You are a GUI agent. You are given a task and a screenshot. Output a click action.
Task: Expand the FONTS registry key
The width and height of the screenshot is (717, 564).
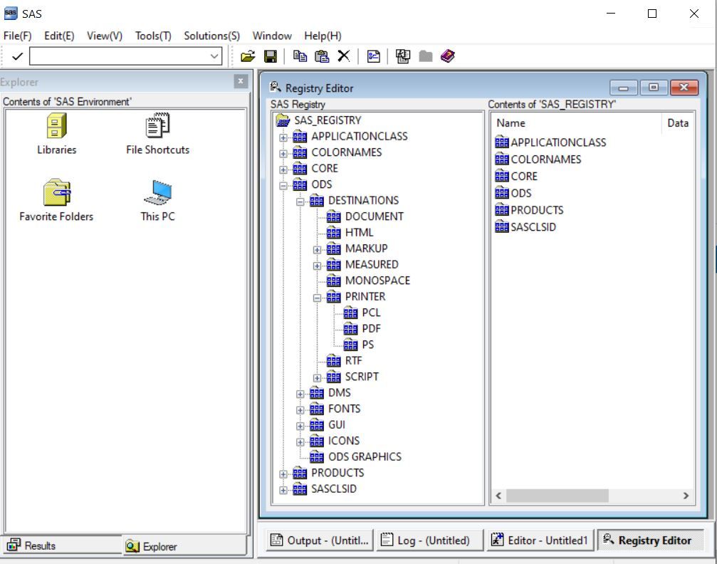click(300, 409)
